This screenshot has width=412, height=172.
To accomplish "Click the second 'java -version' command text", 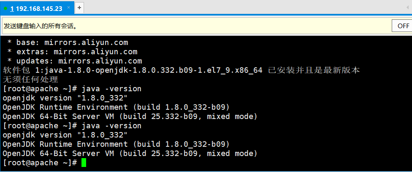I will [x=111, y=126].
